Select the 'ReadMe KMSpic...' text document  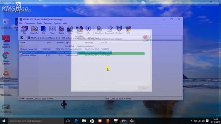point(65,55)
